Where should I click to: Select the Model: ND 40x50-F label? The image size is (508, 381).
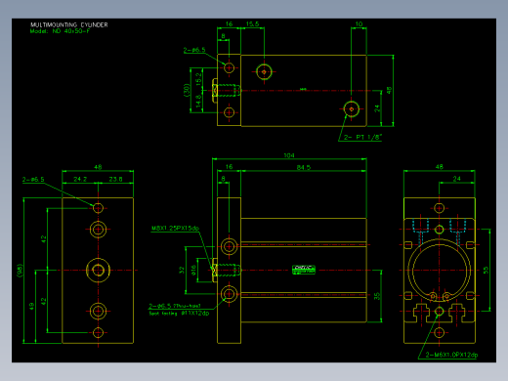tap(60, 31)
